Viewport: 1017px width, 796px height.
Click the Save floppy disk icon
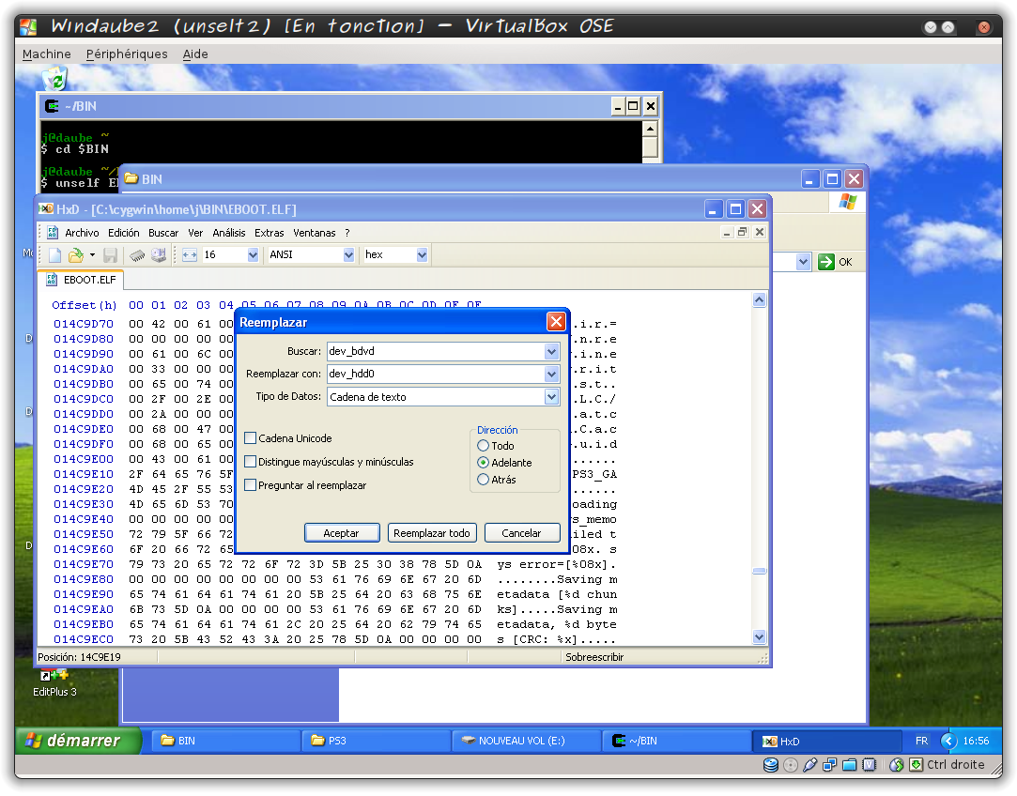click(110, 255)
